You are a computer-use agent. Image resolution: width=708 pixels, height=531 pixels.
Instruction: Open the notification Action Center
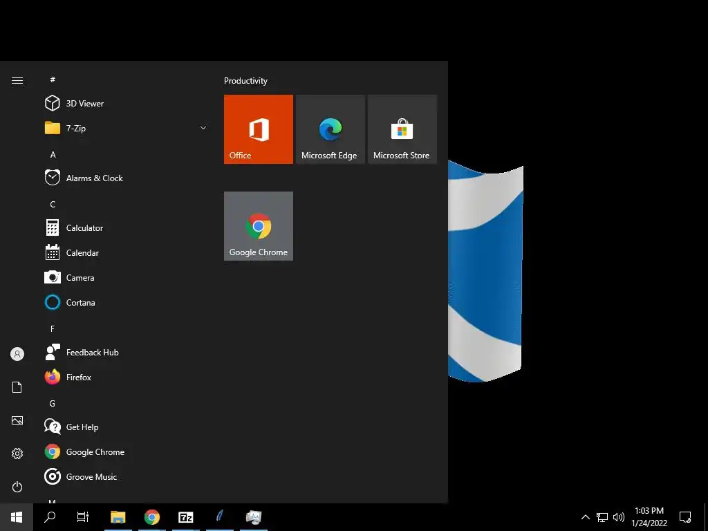(685, 517)
